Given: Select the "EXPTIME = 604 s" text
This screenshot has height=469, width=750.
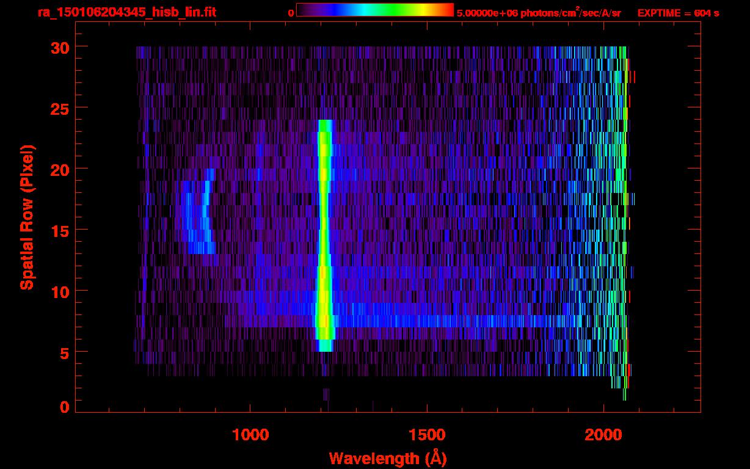Looking at the screenshot, I should [678, 12].
